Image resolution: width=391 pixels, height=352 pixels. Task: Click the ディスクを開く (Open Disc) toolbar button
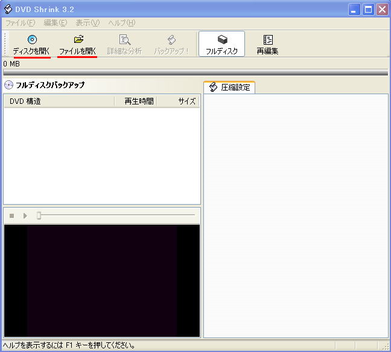coord(31,45)
